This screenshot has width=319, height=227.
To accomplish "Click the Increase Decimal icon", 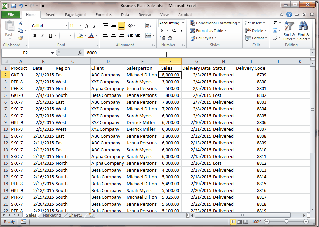I will [x=162, y=38].
